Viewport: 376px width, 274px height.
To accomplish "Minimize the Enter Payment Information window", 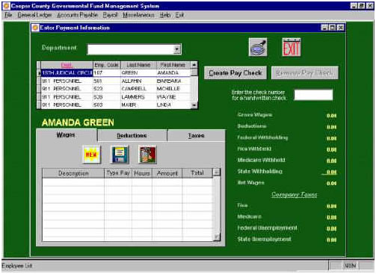I will click(324, 28).
